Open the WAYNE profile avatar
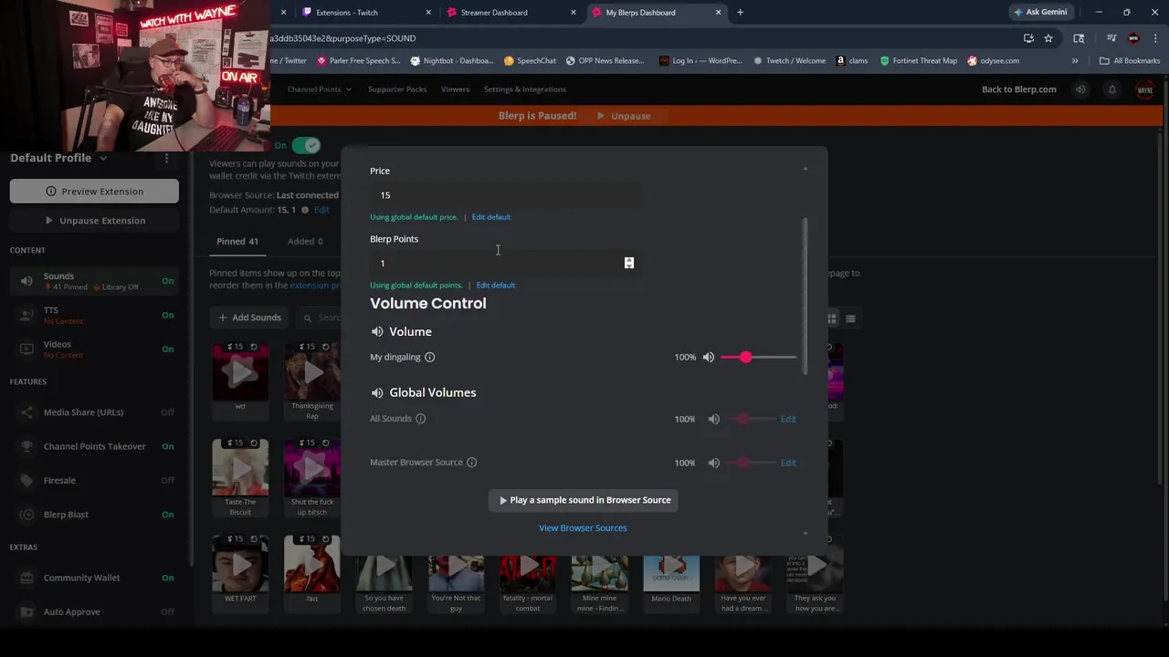The height and width of the screenshot is (657, 1169). coord(1144,89)
